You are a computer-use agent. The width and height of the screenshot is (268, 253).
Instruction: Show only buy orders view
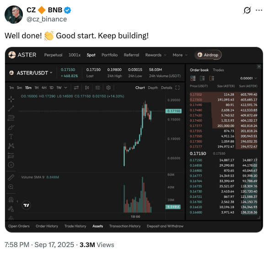click(202, 79)
